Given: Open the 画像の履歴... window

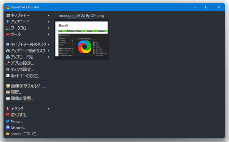Looking at the screenshot, I should [x=28, y=99].
